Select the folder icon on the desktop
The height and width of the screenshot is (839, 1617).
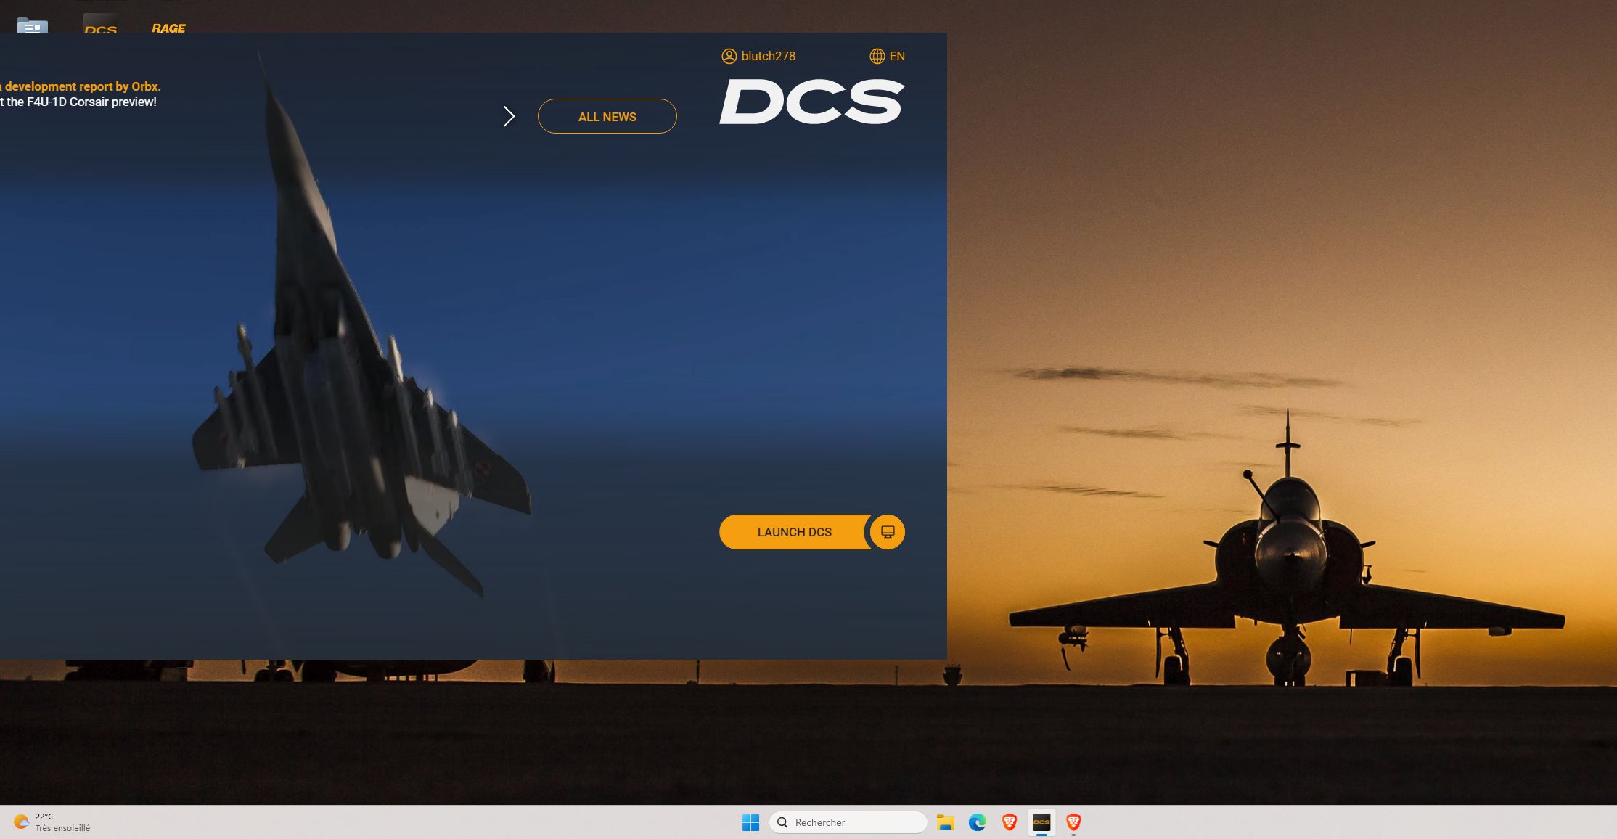pyautogui.click(x=33, y=25)
